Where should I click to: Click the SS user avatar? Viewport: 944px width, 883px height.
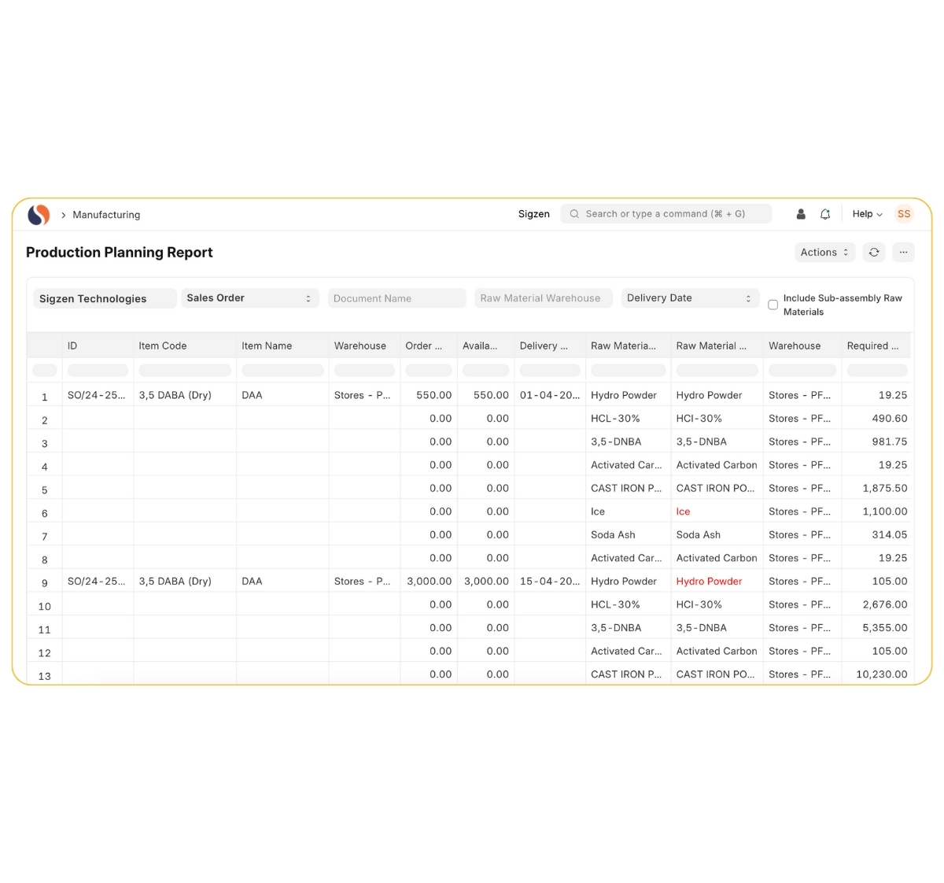pos(904,214)
